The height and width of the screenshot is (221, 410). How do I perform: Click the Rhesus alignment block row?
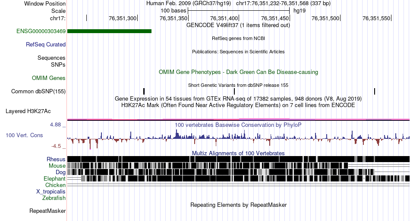pos(238,159)
